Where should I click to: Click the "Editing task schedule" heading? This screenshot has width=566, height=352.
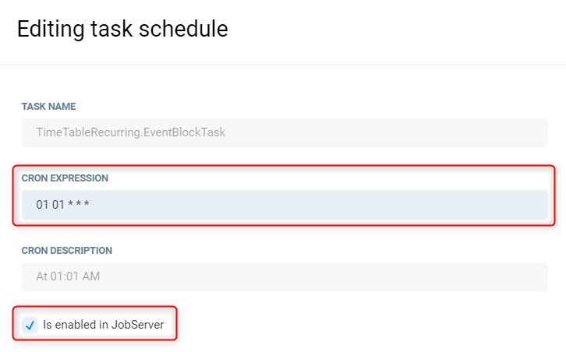(122, 29)
